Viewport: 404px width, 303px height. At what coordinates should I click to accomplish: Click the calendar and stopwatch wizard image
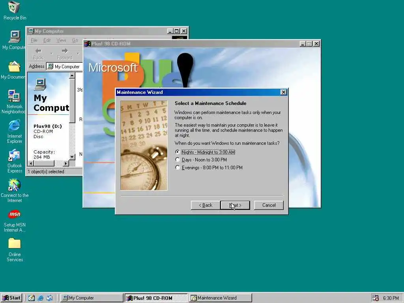coord(144,145)
